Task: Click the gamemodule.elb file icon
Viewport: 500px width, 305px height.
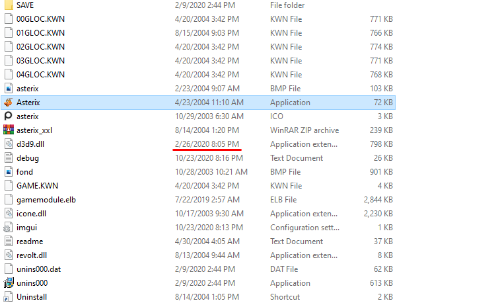Action: pos(9,200)
